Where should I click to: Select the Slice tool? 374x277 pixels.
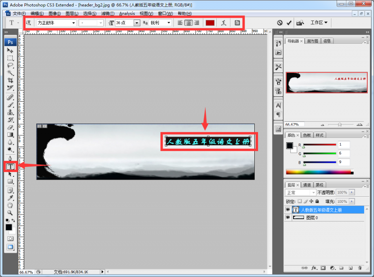click(10, 88)
